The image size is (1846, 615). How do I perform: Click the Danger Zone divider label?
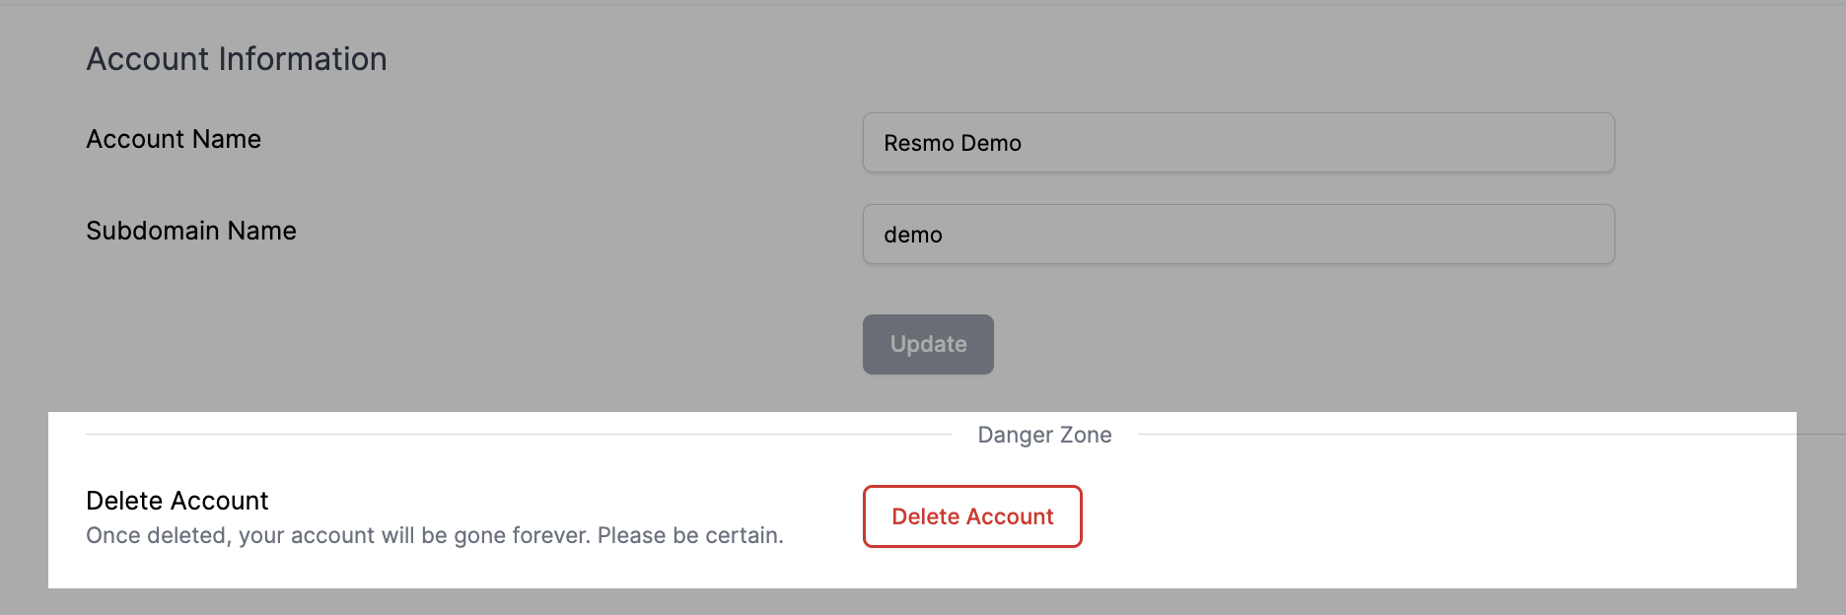pos(1044,435)
